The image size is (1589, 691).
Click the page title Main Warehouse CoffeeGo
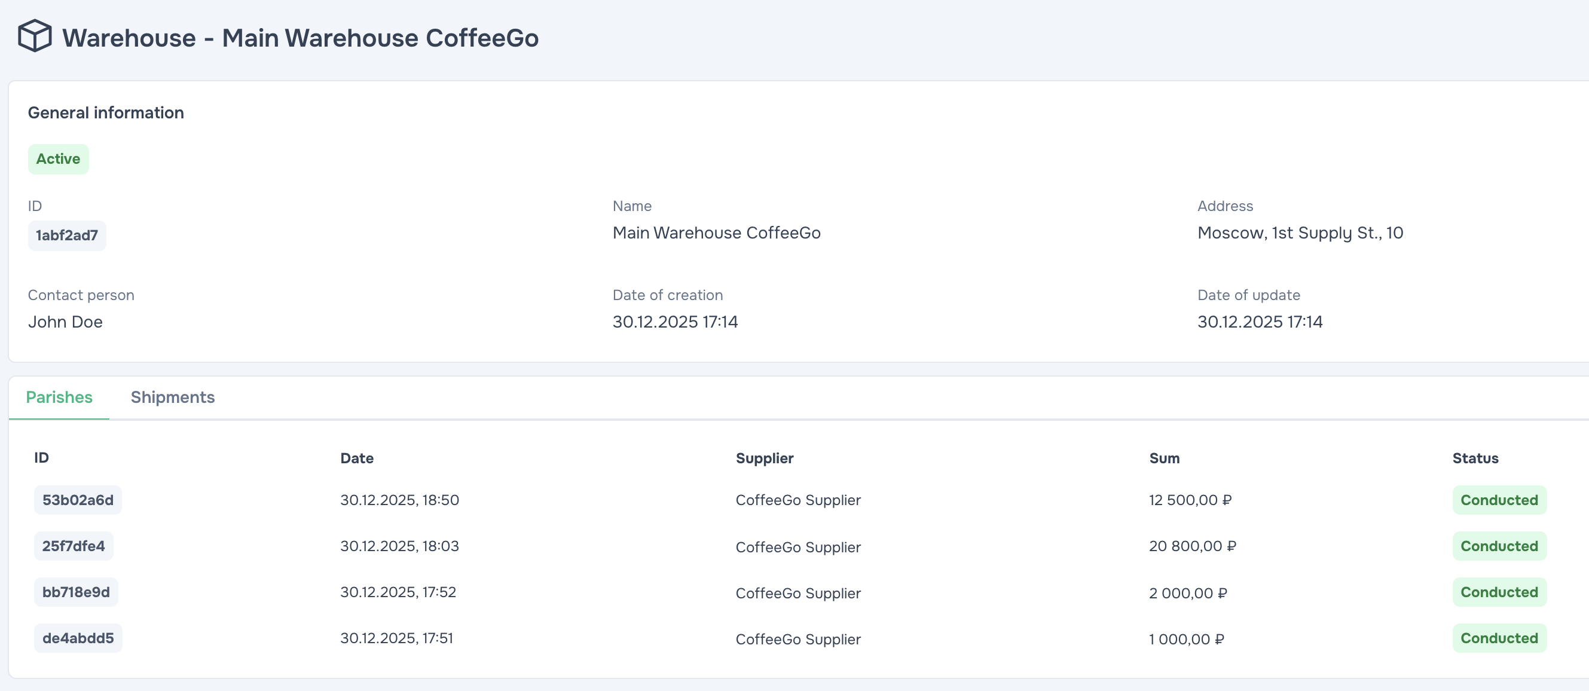pos(301,38)
